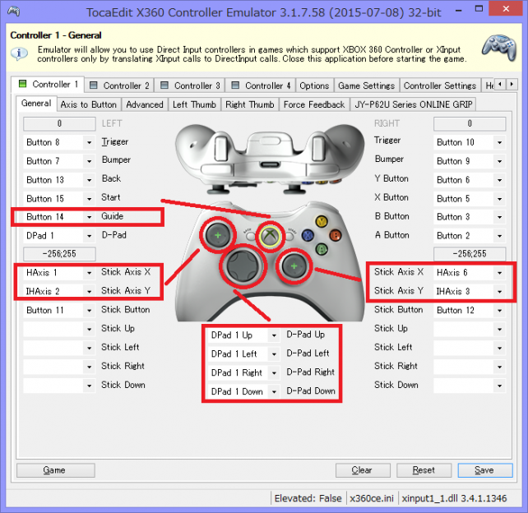Expand Y Button dropdown (Button 6)
Viewport: 528px width, 513px height.
[x=500, y=180]
